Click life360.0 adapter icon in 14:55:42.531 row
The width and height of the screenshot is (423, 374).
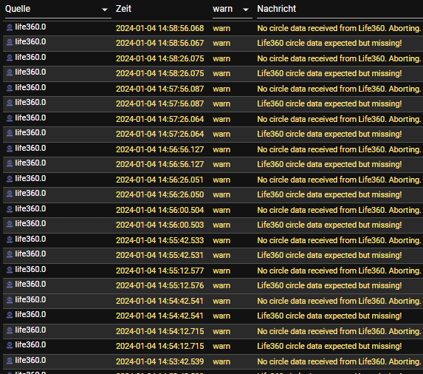click(10, 254)
